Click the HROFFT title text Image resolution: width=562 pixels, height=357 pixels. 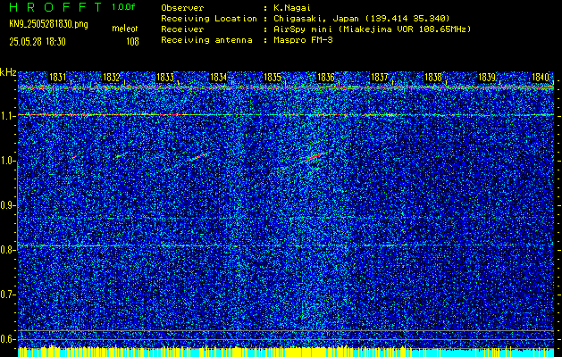tap(55, 7)
